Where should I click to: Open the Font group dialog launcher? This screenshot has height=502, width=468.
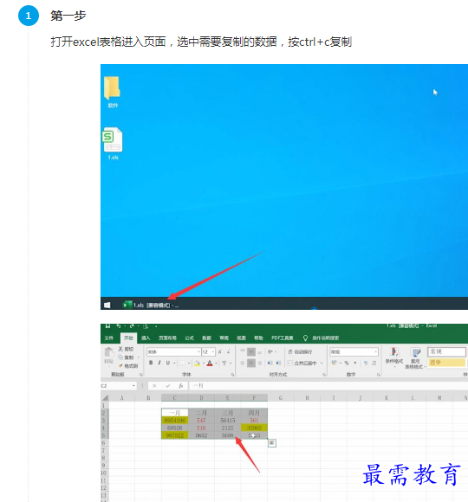point(232,374)
